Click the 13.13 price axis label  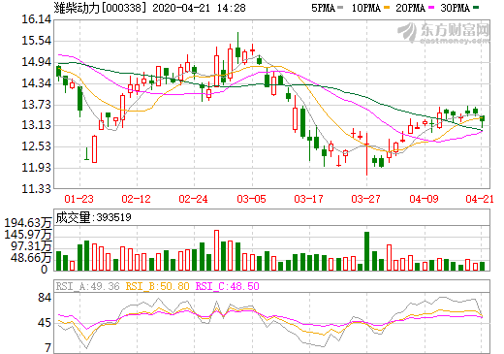37,125
